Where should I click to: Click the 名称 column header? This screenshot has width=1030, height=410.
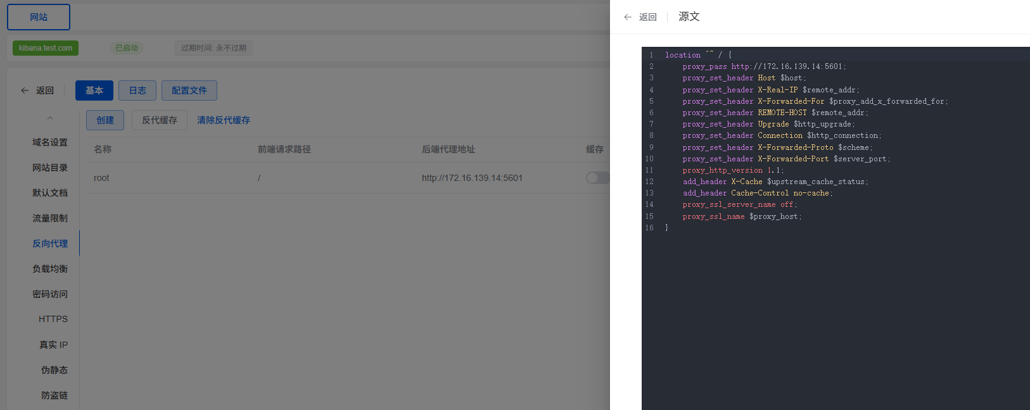coord(103,149)
